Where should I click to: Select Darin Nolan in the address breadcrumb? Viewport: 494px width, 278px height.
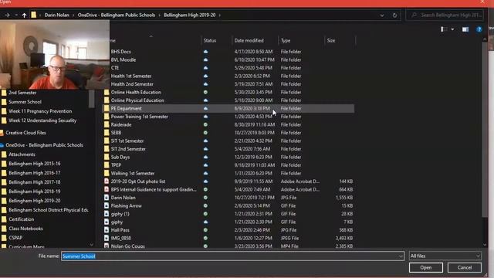click(56, 15)
